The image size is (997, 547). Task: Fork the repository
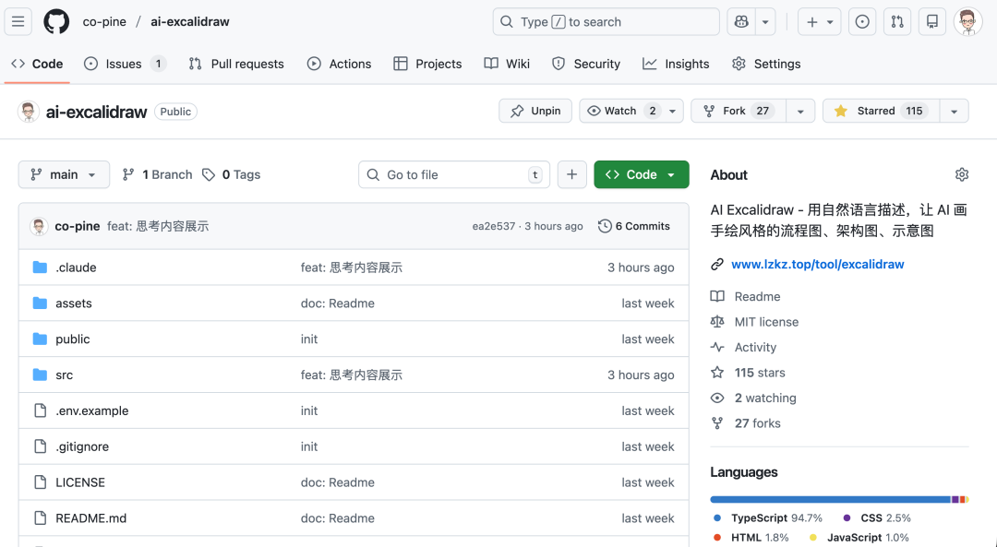point(739,111)
